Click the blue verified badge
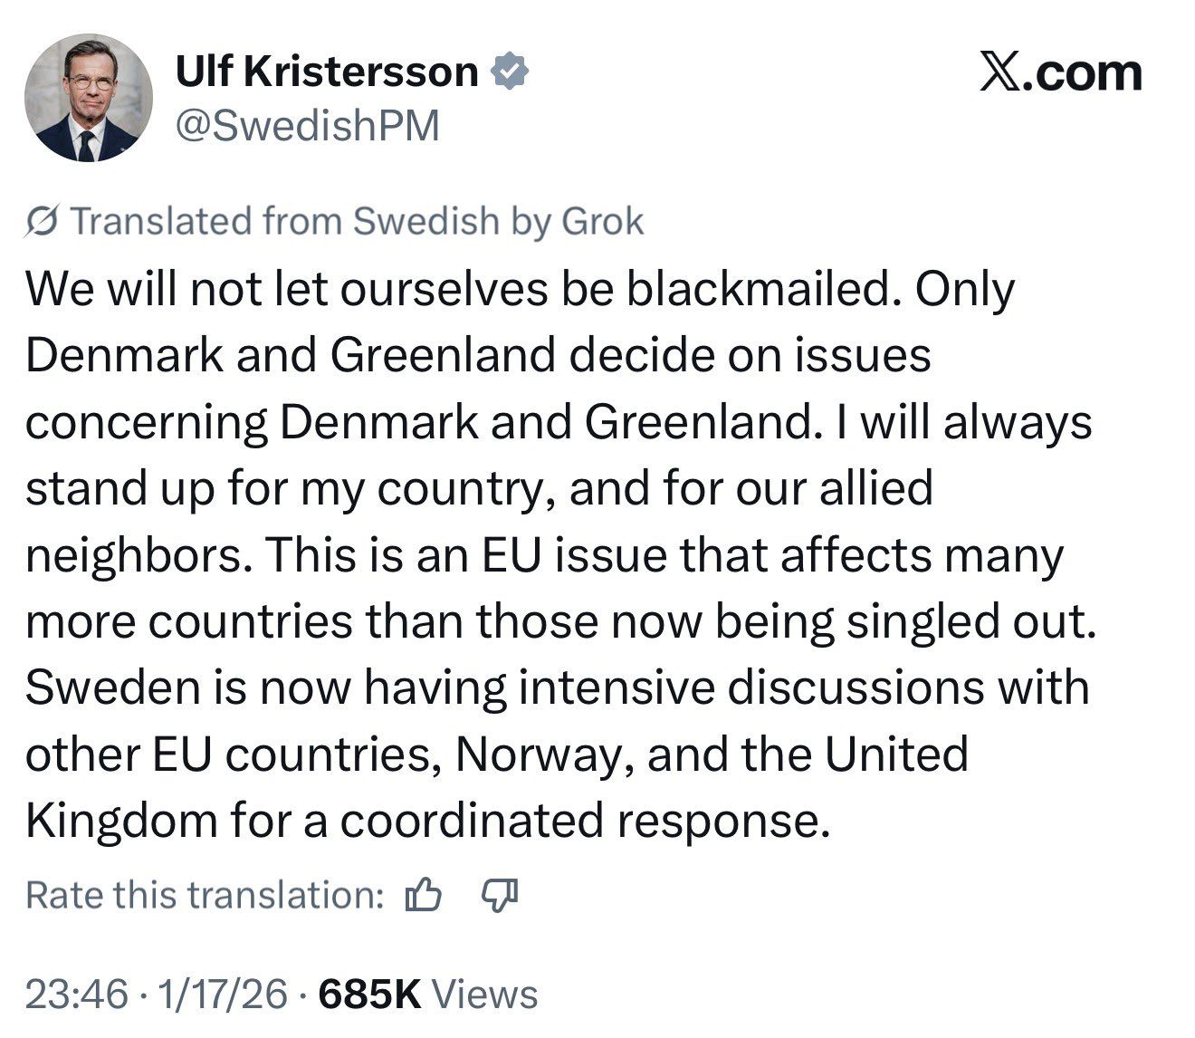This screenshot has height=1038, width=1195. 510,72
